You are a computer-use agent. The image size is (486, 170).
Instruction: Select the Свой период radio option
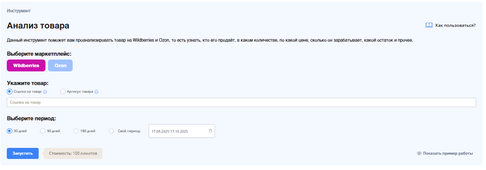coord(112,131)
